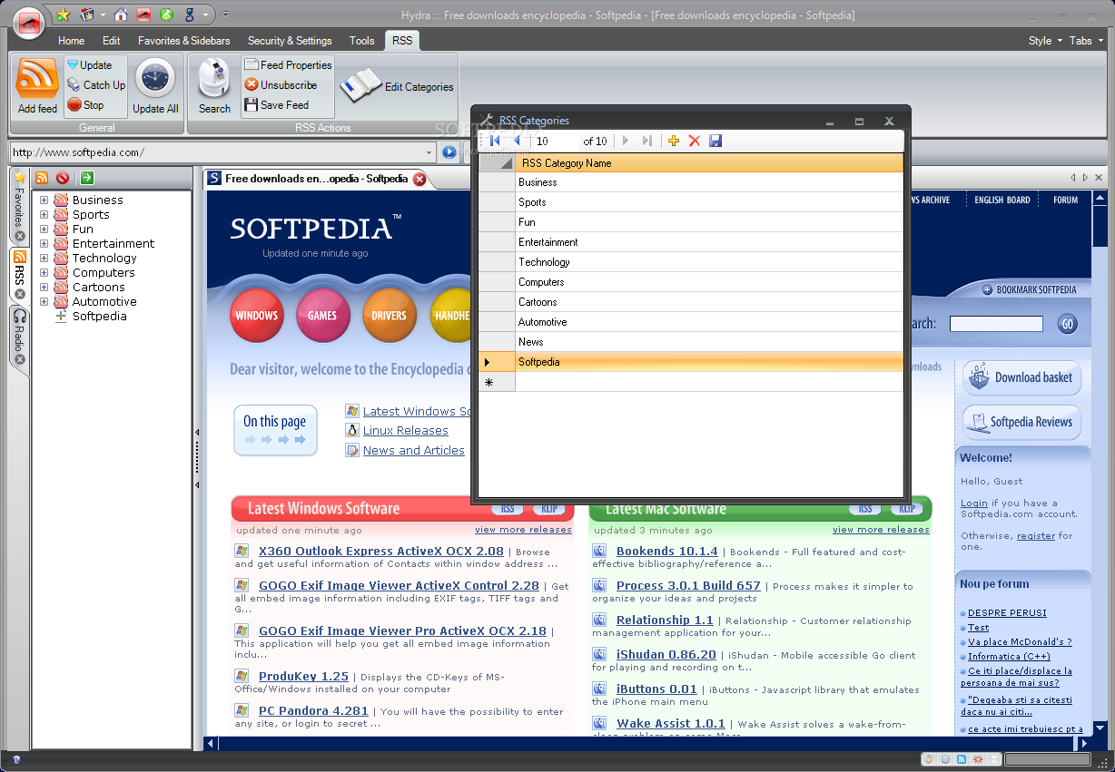
Task: Switch to the Radio sidebar tab
Action: (x=19, y=337)
